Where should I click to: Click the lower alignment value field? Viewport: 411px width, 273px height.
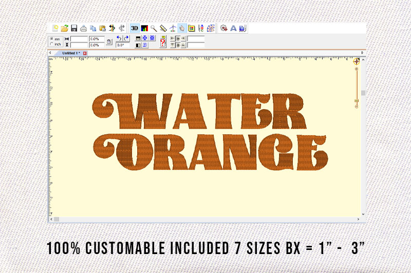196,45
